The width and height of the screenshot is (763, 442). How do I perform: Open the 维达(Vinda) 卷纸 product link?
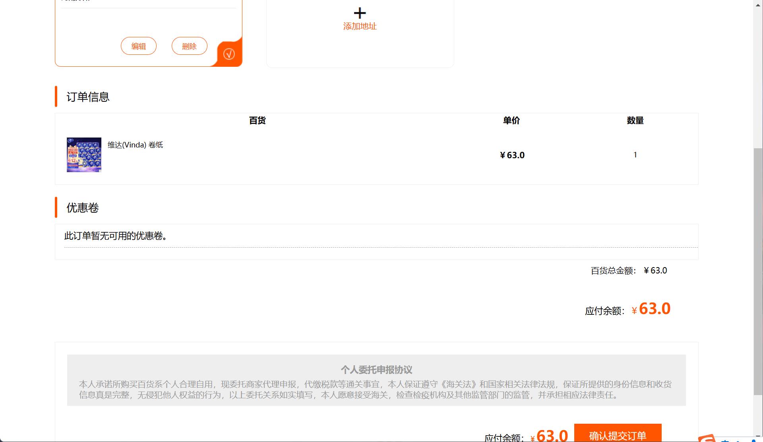pos(136,145)
